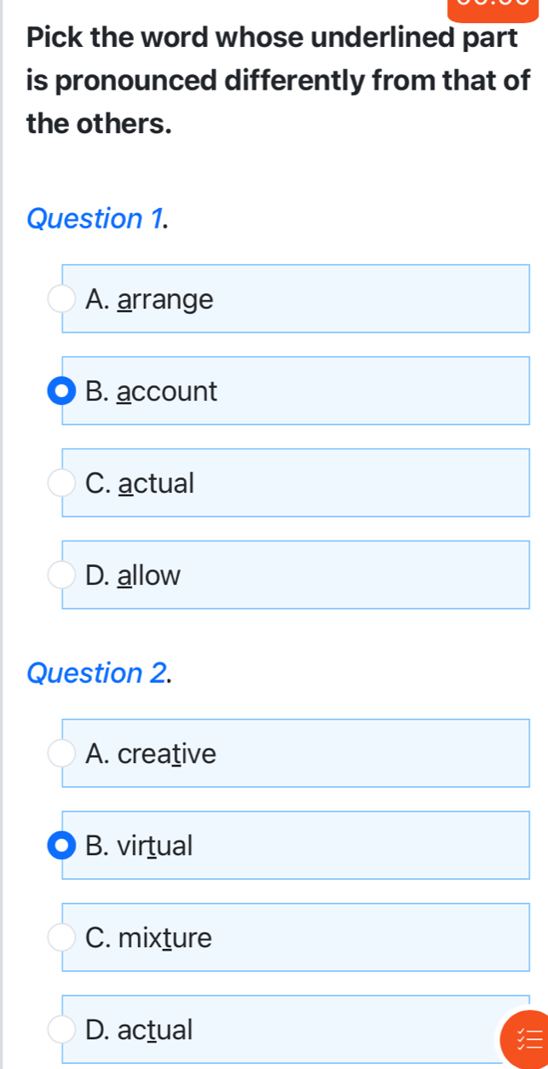Click 'D. actual' answer text in Question 2

pos(140,1029)
